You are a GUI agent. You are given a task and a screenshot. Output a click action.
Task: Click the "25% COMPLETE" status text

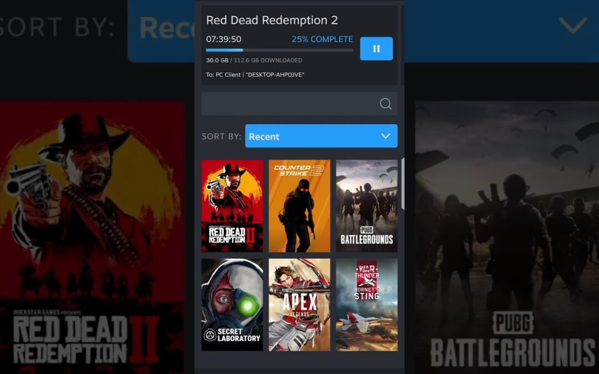coord(322,39)
